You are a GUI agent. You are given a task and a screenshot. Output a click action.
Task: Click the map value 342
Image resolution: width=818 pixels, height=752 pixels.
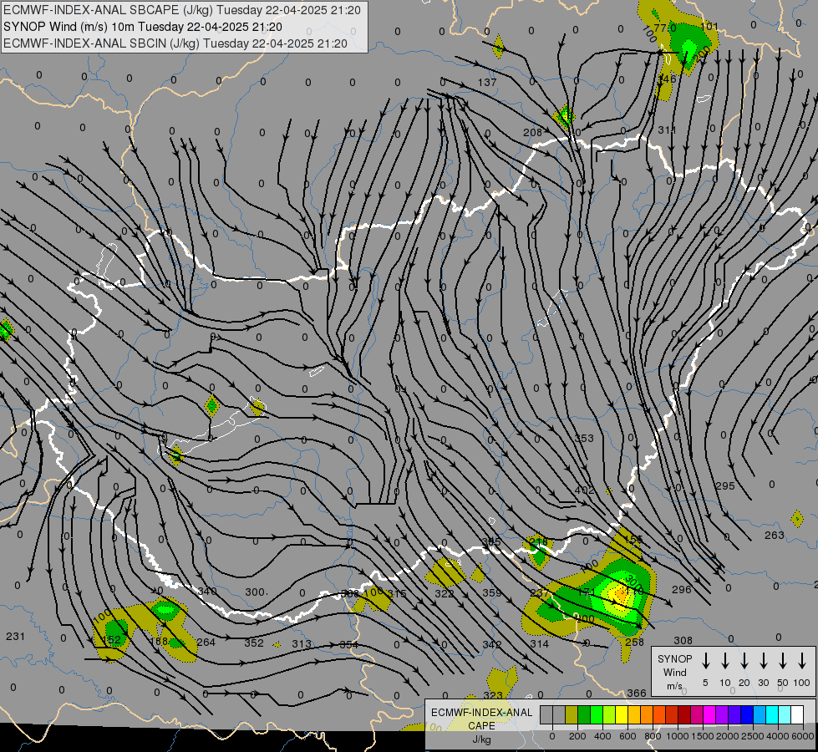(492, 644)
